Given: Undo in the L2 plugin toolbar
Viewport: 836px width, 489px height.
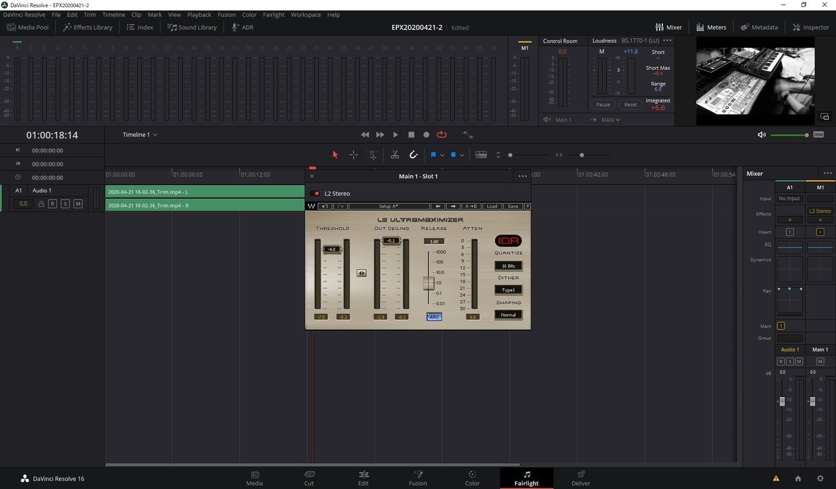Looking at the screenshot, I should [325, 206].
